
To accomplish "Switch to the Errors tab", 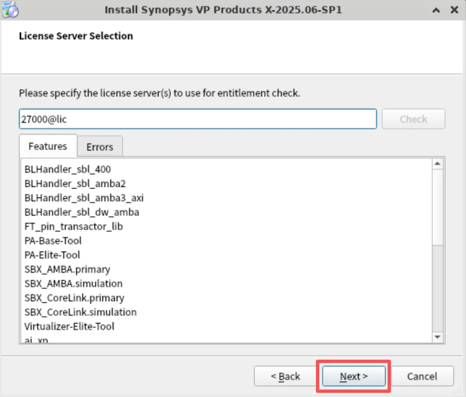I will [100, 147].
